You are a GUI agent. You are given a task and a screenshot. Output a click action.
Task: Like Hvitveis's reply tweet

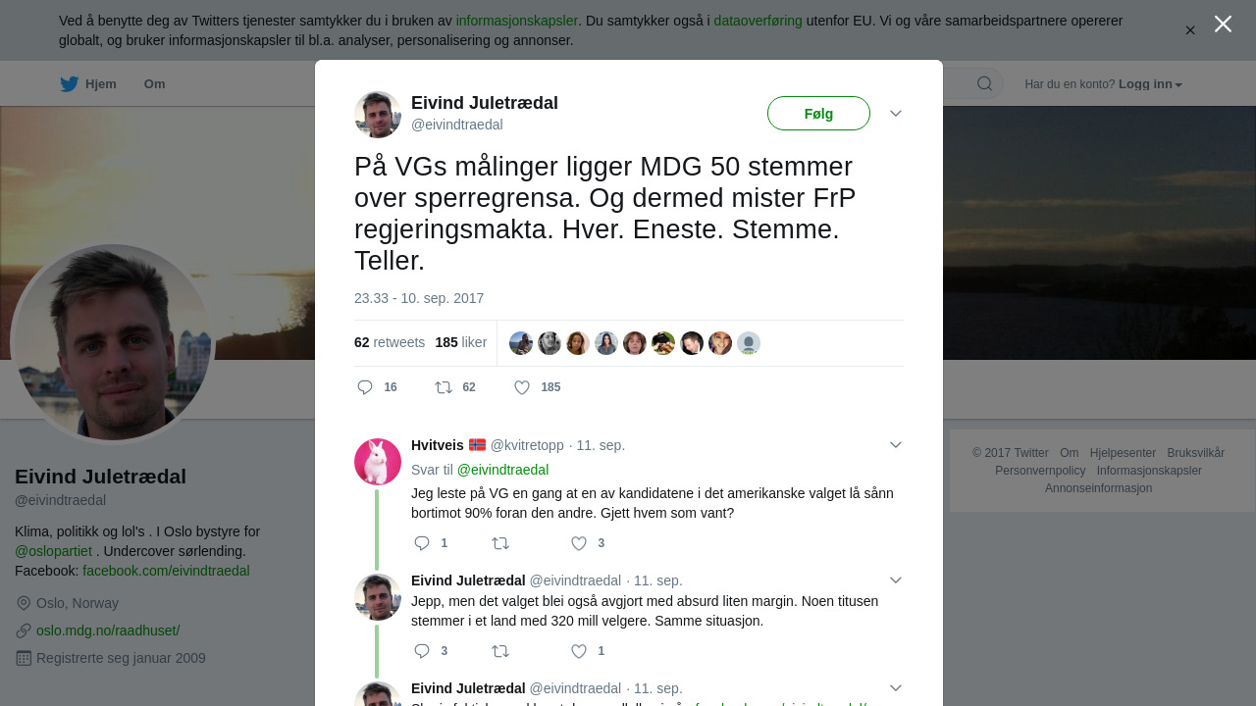point(579,543)
